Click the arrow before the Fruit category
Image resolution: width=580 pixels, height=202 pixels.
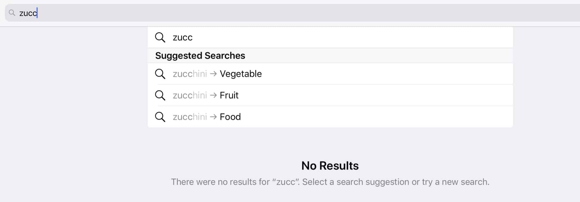(213, 95)
